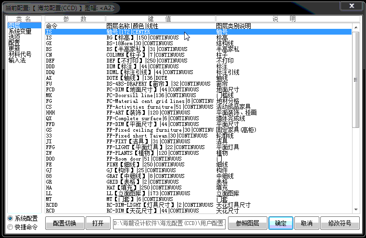Select the AX row DOTE【轴线】

199,78
